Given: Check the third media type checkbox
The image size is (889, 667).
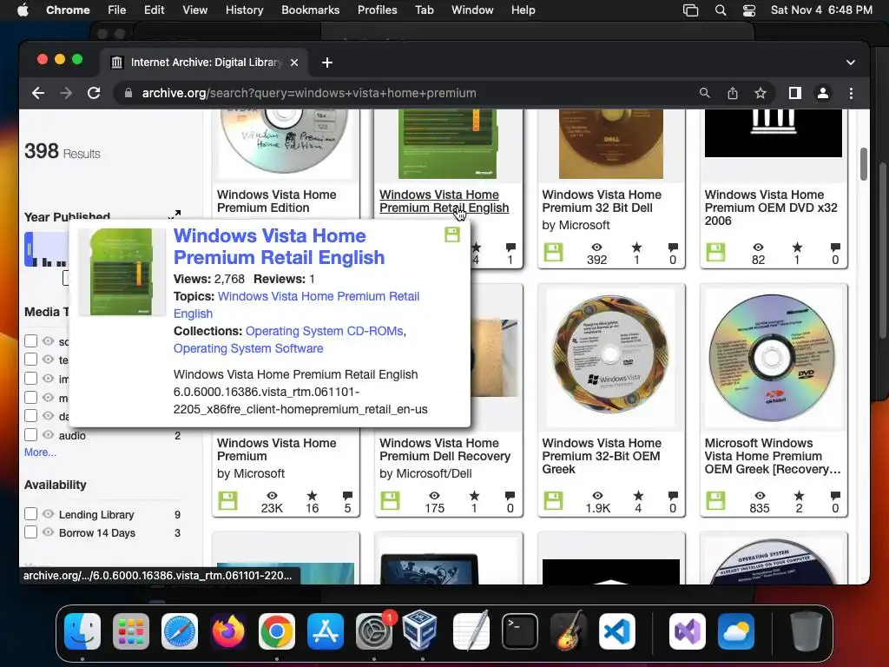Looking at the screenshot, I should (31, 379).
